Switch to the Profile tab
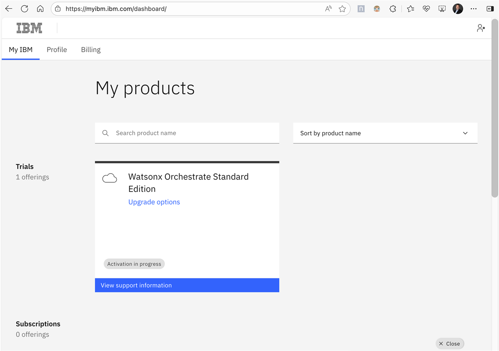The image size is (499, 351). coord(57,50)
